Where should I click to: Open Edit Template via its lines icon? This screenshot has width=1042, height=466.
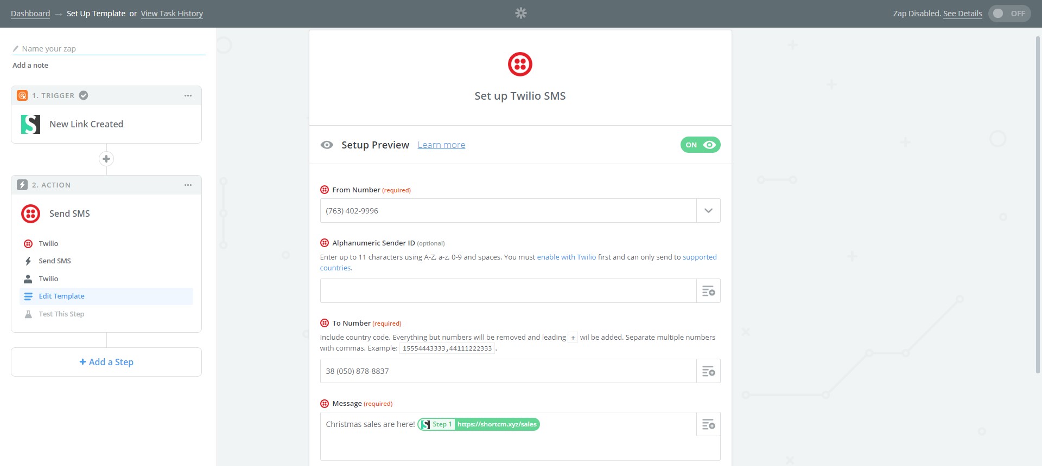coord(28,296)
